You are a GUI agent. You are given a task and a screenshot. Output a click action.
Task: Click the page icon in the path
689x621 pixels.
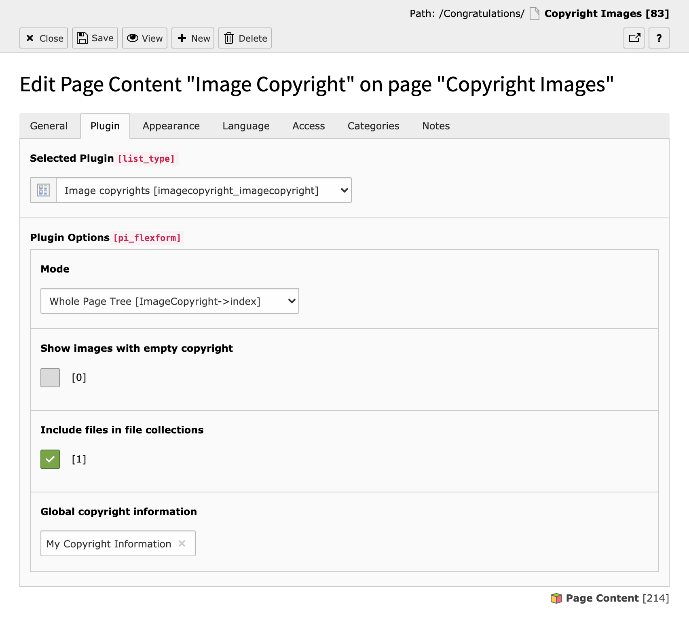pyautogui.click(x=535, y=14)
